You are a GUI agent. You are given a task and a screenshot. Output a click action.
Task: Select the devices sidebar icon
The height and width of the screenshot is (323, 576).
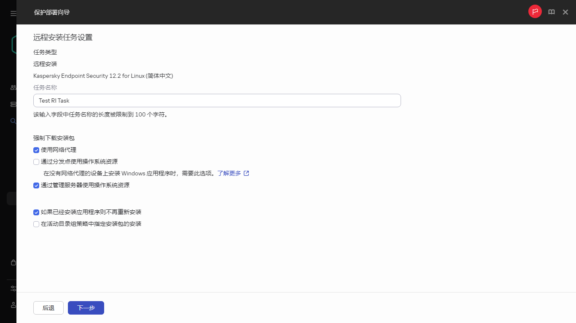click(13, 104)
